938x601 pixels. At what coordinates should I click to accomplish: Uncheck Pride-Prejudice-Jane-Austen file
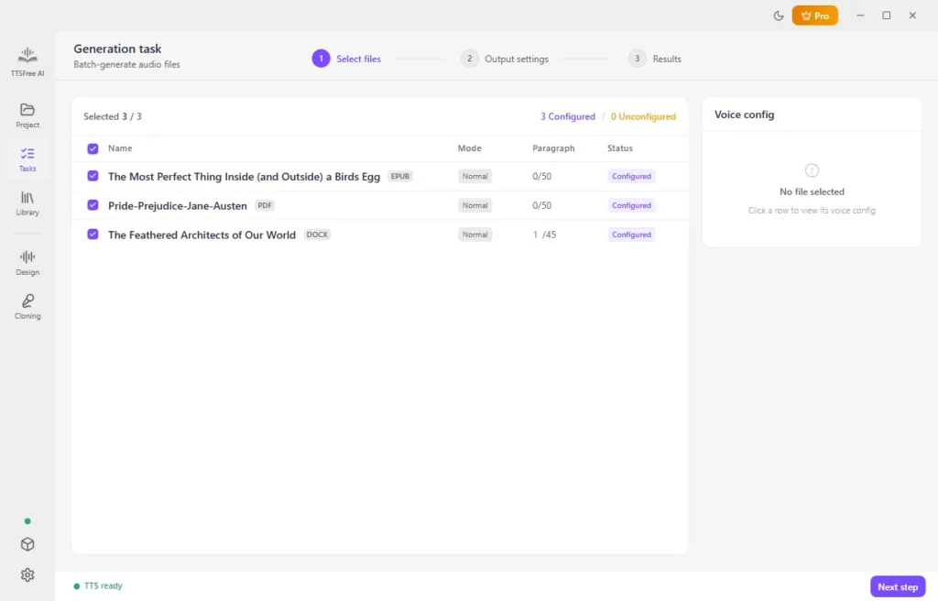[93, 204]
